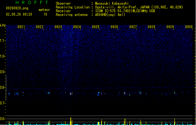Viewport: 196px width, 125px height.
Task: Click the 0924 time marker
Action: [x=77, y=27]
